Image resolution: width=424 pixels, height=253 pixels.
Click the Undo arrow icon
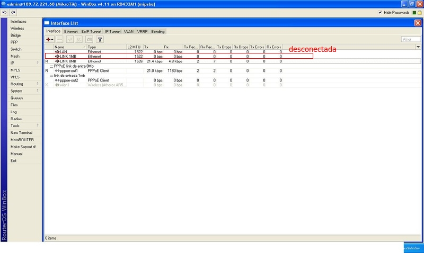tap(4, 12)
